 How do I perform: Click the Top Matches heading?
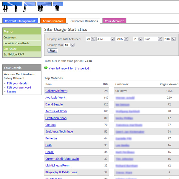tap(53, 78)
